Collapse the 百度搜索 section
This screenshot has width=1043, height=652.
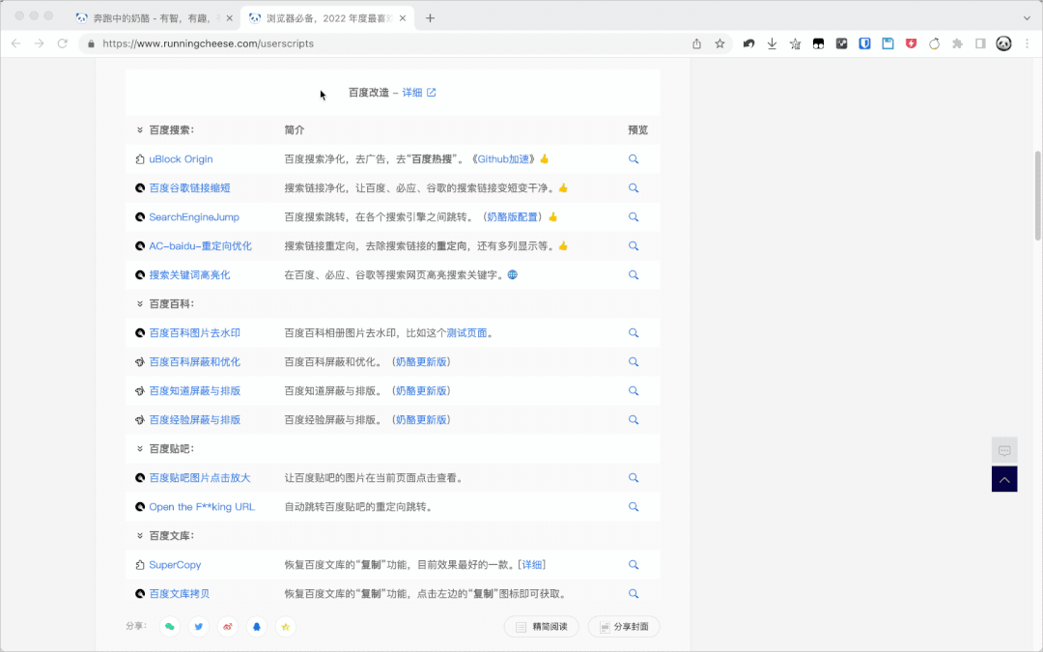tap(140, 130)
